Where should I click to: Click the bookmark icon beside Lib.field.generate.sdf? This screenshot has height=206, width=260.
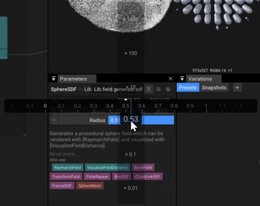tap(149, 89)
